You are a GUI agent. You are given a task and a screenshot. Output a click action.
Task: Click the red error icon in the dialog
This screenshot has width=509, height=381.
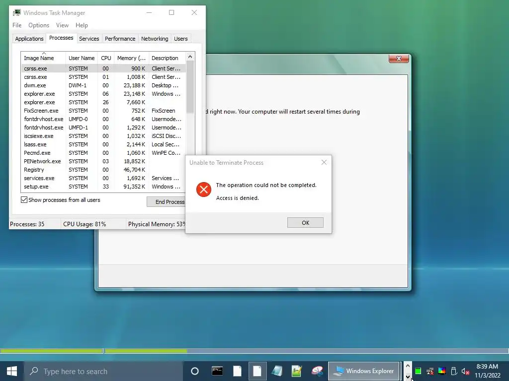pyautogui.click(x=204, y=190)
